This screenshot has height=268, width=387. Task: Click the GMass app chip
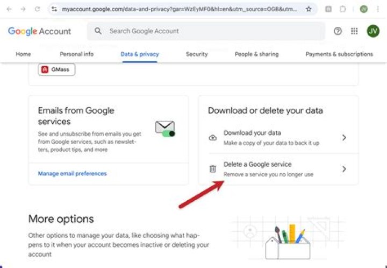[56, 69]
